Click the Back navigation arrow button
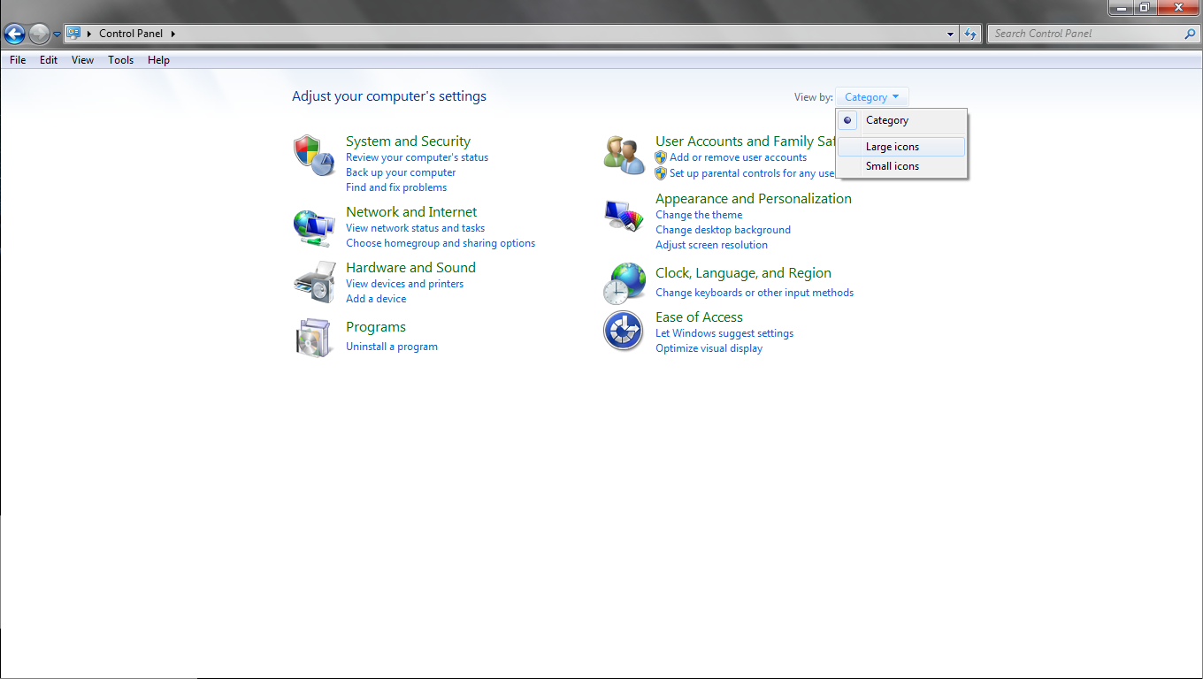Screen dimensions: 1203x679 (x=14, y=34)
